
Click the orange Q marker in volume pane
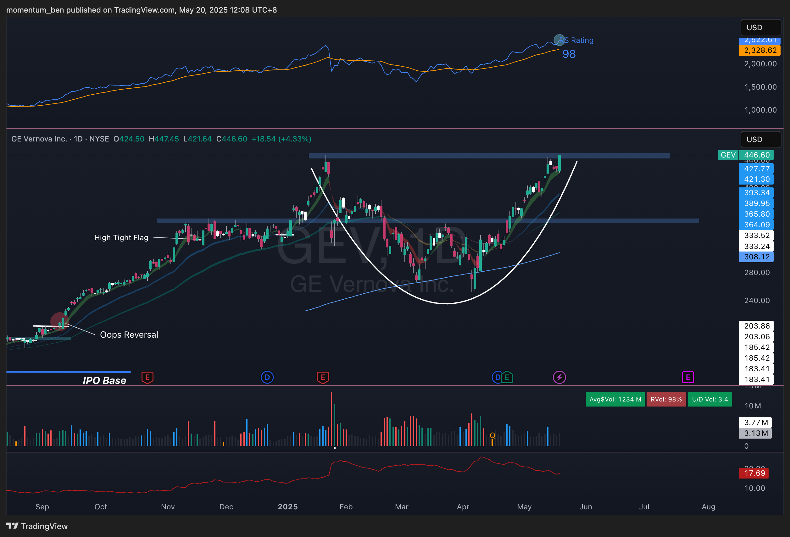pos(492,435)
